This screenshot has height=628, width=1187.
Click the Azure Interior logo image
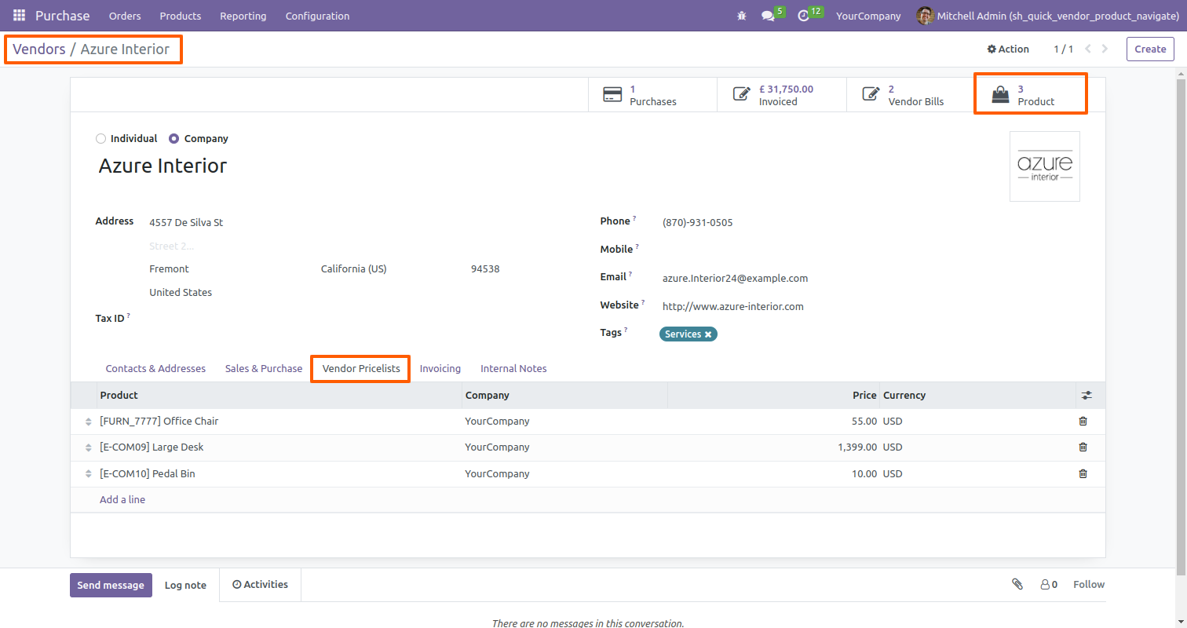coord(1044,166)
